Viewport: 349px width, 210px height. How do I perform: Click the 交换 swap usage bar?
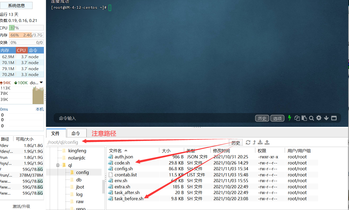[26, 42]
